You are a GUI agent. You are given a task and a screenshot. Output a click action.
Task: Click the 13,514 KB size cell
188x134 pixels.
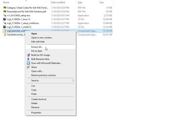pos(107,27)
